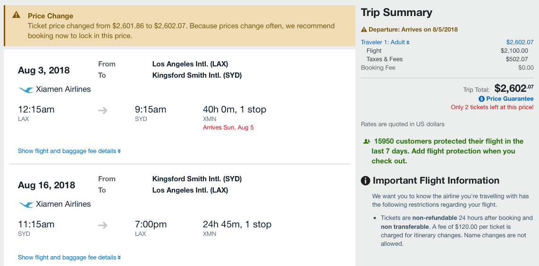Click the Traveler 1 price $2,602.07 link

click(520, 42)
